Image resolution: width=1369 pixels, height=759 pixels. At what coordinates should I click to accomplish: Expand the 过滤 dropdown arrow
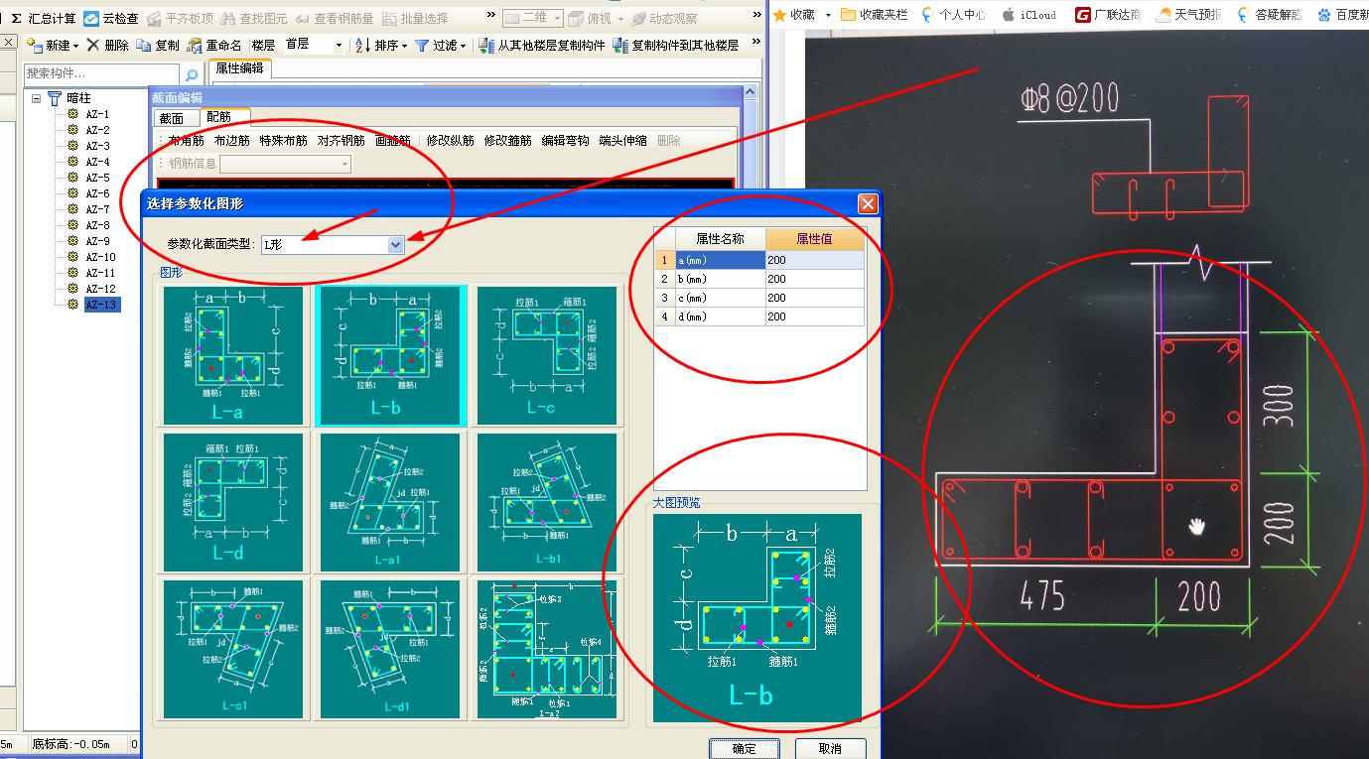463,46
